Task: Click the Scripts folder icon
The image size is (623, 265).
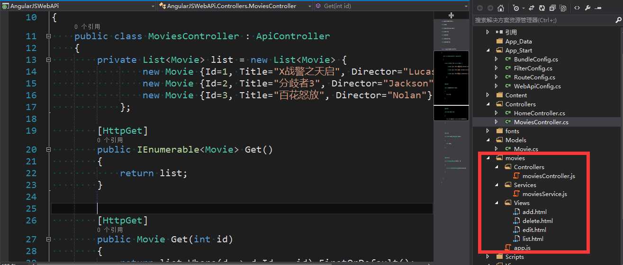Action: tap(500, 256)
